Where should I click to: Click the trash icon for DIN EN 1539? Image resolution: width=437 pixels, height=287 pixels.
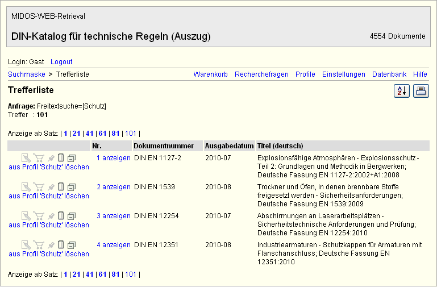tap(61, 187)
